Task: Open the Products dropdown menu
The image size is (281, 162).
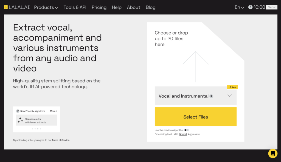Action: 46,7
